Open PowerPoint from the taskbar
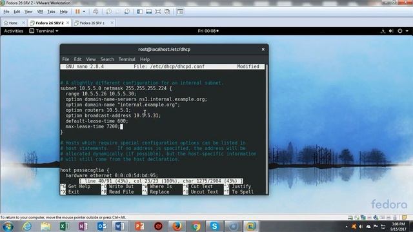 [139, 226]
